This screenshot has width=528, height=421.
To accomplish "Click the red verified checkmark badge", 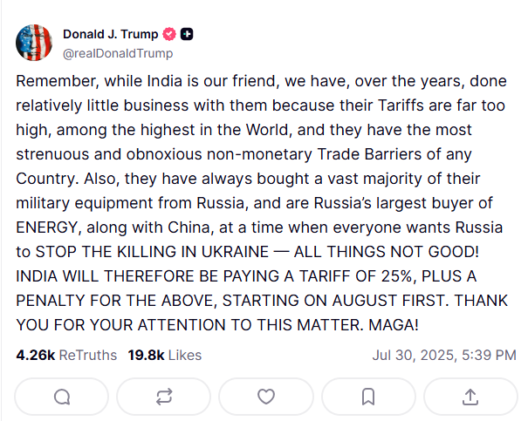I will tap(169, 34).
